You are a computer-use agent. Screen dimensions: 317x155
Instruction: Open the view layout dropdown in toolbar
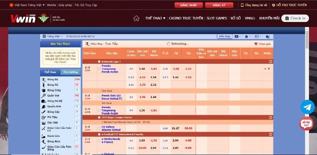257,37
